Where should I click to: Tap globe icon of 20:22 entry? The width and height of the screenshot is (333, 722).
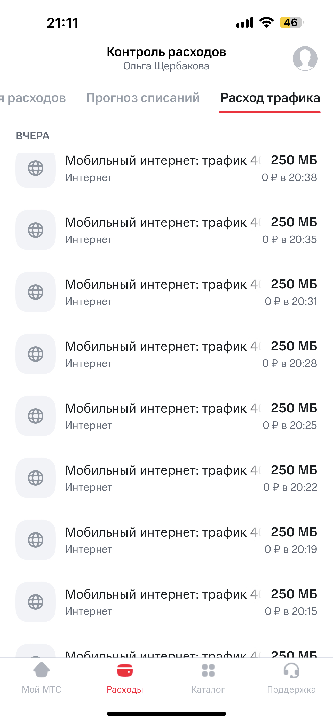[36, 478]
